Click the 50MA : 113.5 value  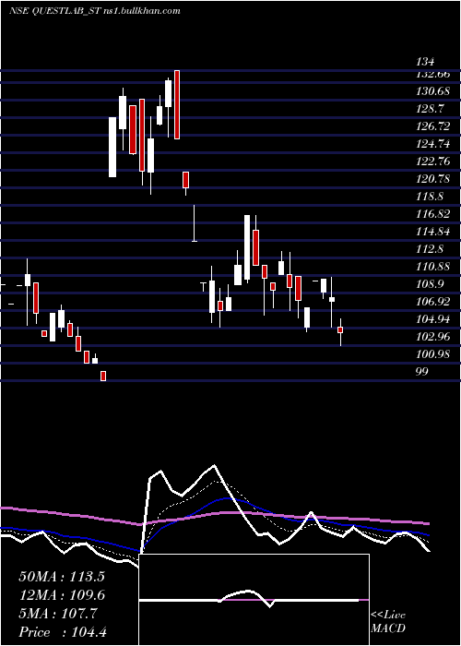pyautogui.click(x=62, y=577)
